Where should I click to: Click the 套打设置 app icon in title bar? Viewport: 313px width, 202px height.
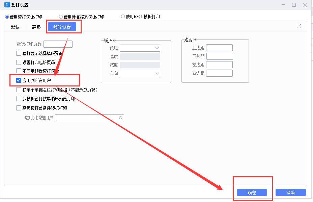point(7,5)
